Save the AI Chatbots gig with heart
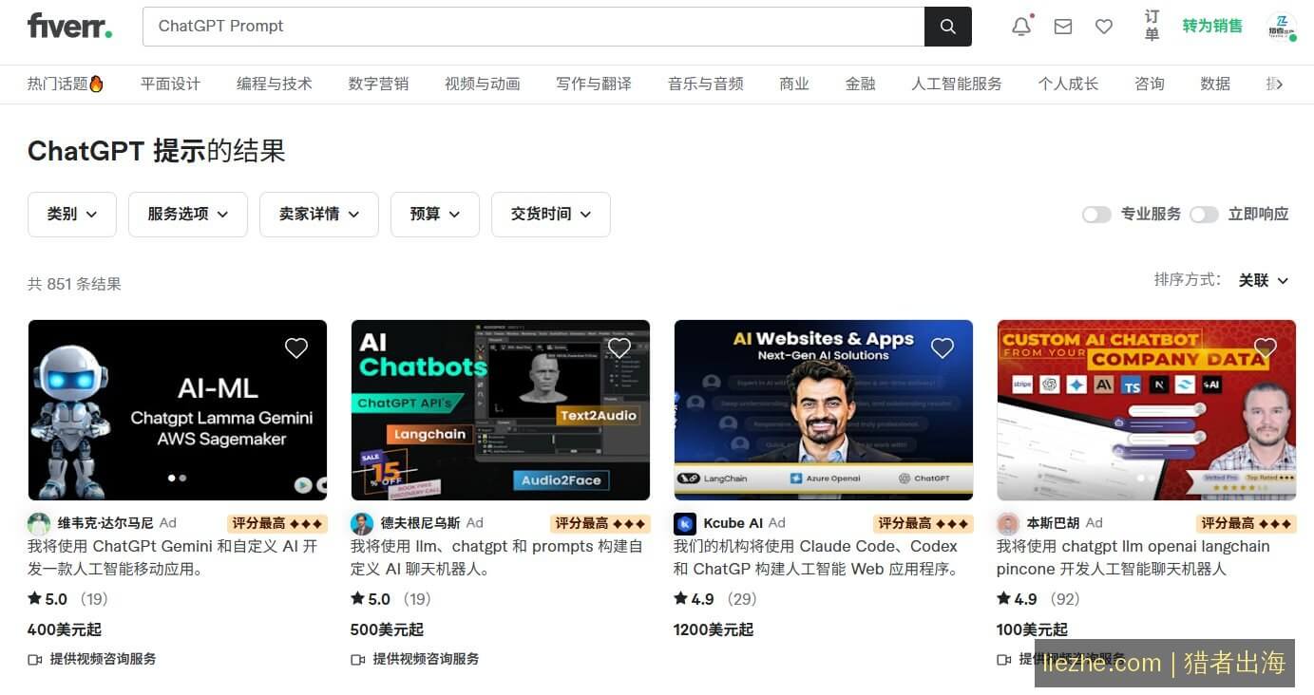Viewport: 1314px width, 695px height. (x=619, y=348)
